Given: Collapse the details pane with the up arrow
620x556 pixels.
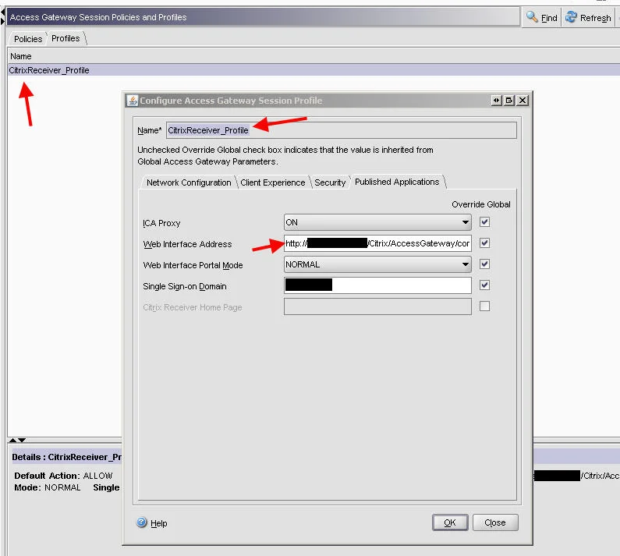Looking at the screenshot, I should 12,440.
